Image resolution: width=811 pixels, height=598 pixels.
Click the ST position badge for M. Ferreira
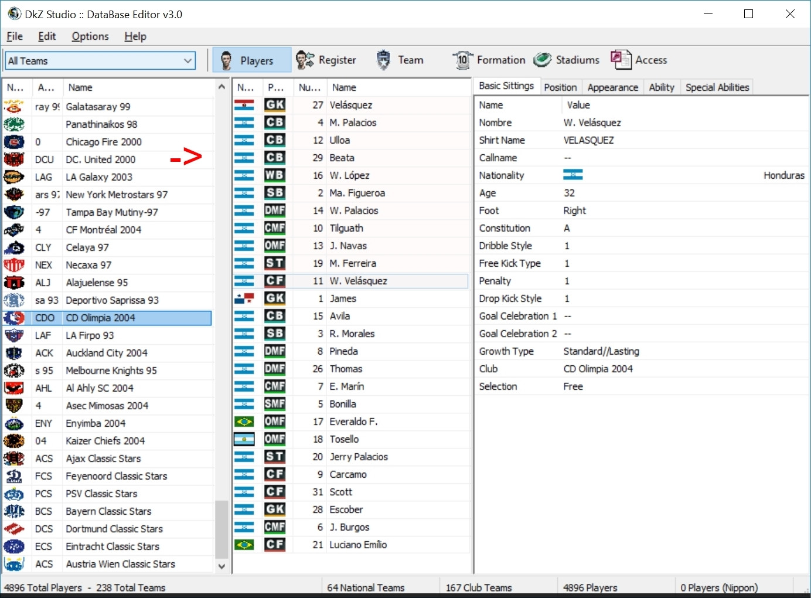coord(275,263)
